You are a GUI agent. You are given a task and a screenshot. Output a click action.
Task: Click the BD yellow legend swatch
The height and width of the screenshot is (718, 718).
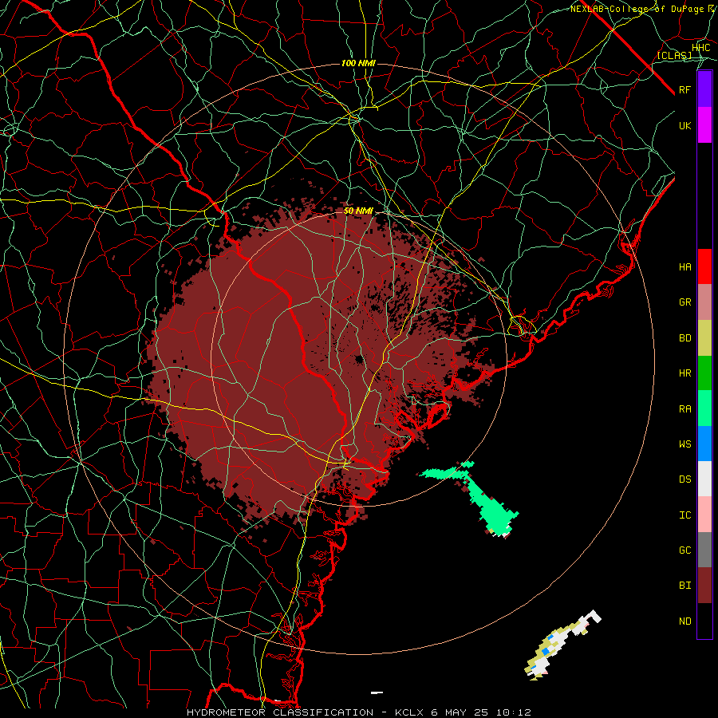click(704, 338)
